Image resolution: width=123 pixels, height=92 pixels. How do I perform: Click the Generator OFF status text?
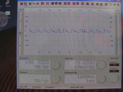pyautogui.click(x=77, y=87)
